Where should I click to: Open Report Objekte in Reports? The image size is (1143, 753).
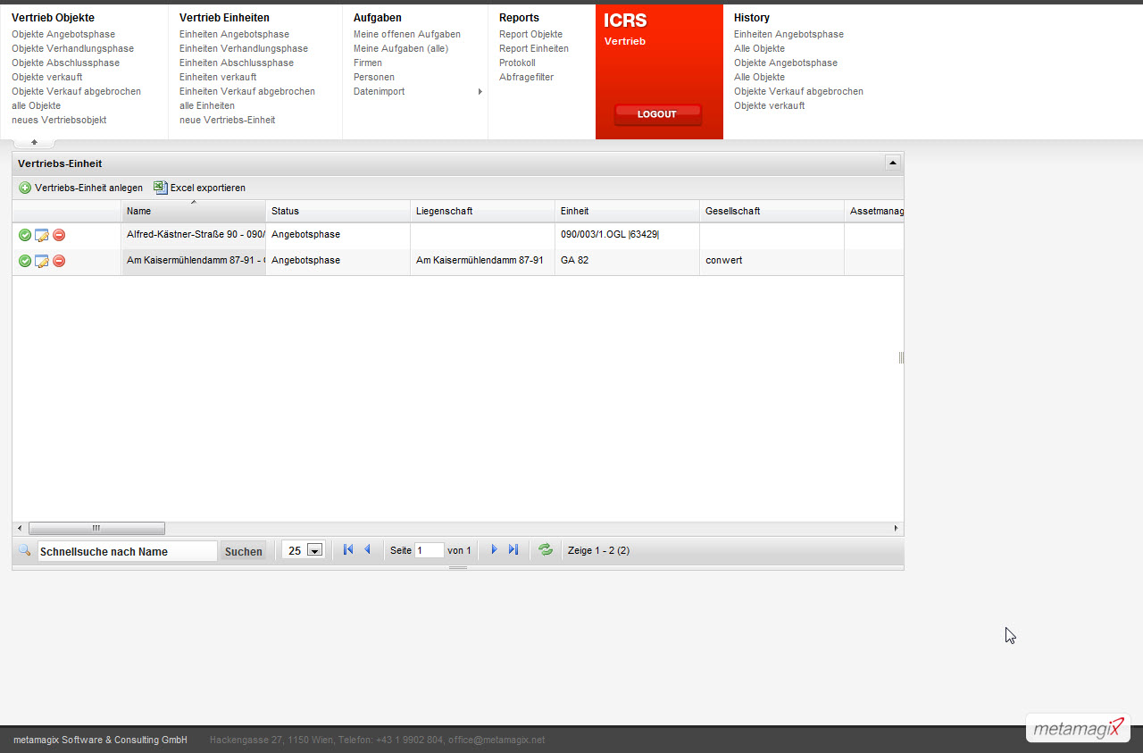coord(530,34)
